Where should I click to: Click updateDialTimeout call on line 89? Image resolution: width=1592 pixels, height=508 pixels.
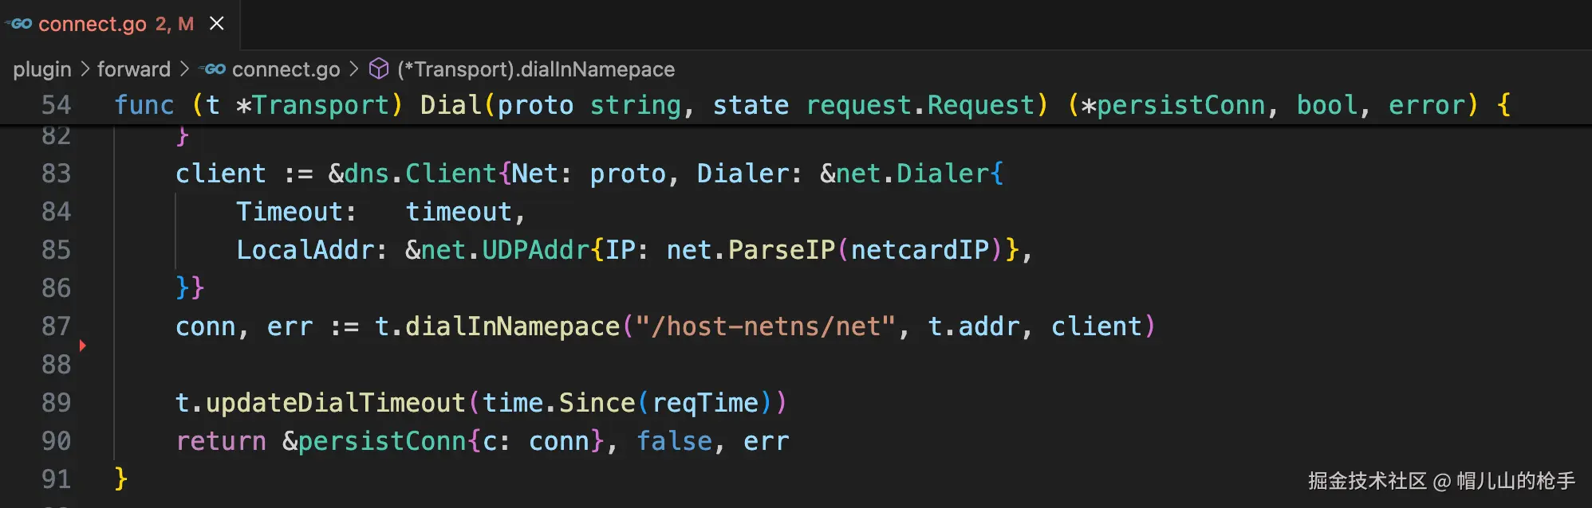pyautogui.click(x=335, y=403)
